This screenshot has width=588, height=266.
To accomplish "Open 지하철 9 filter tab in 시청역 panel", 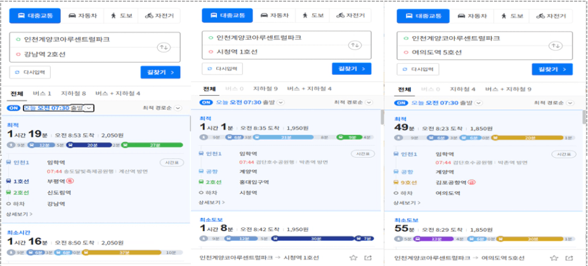I will tap(265, 89).
